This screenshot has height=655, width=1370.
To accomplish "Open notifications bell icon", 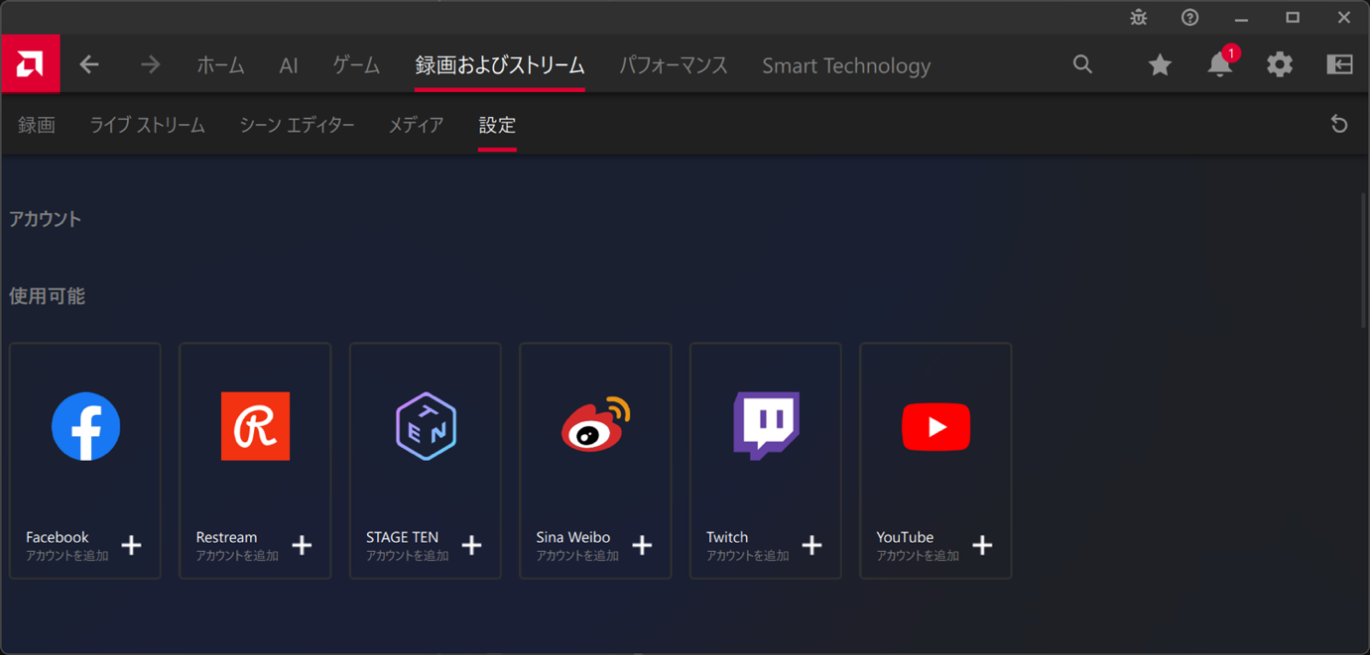I will tap(1221, 63).
